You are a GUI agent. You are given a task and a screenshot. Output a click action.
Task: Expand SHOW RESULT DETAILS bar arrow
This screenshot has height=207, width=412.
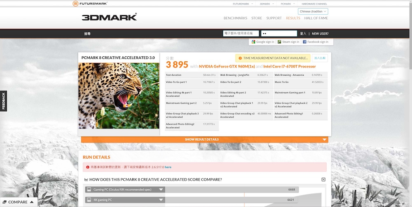[325, 140]
